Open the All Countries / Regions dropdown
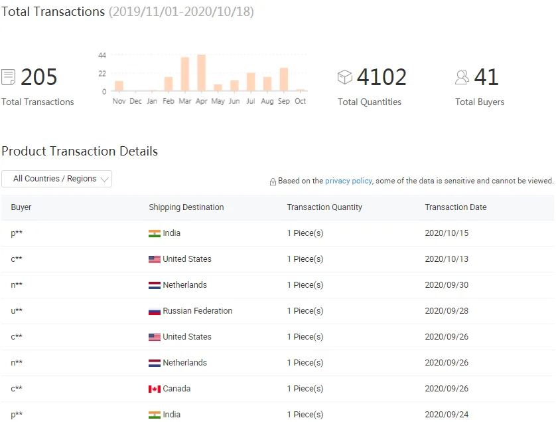The image size is (556, 422). click(57, 179)
